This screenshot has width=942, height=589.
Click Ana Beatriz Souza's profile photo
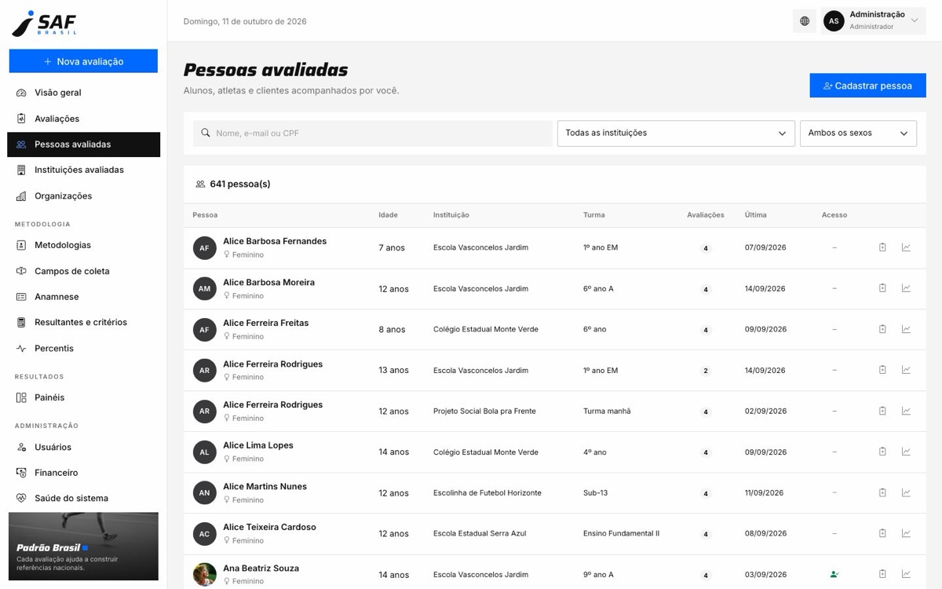tap(204, 574)
